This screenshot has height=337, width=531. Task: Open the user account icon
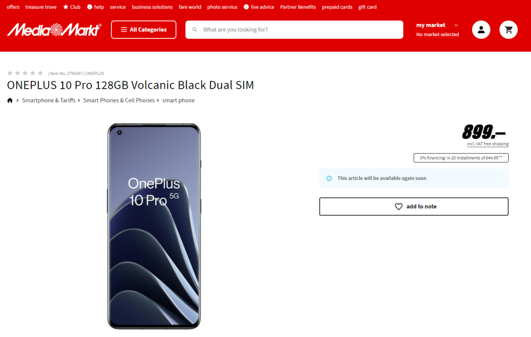click(x=481, y=30)
